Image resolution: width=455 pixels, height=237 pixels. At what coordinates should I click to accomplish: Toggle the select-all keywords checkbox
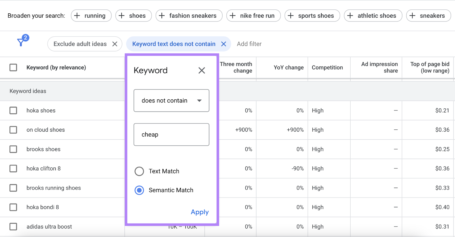click(x=13, y=68)
